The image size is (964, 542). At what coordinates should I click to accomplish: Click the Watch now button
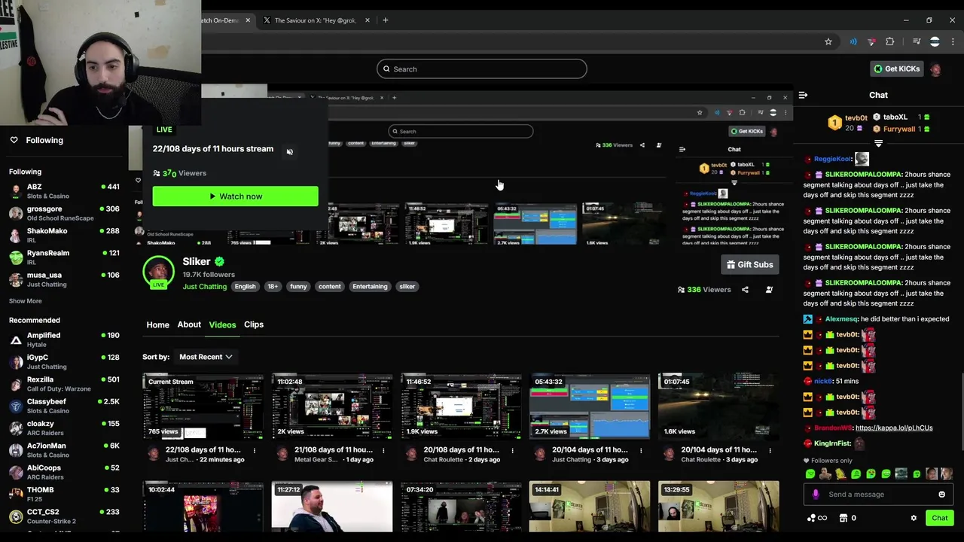(236, 196)
